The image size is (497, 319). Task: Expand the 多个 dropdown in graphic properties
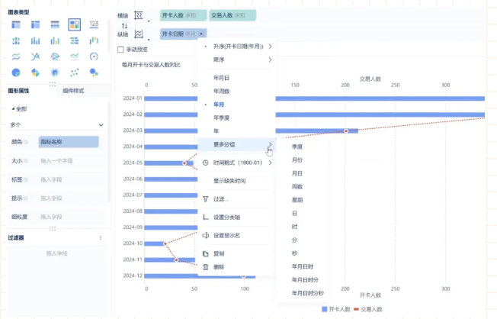click(101, 124)
